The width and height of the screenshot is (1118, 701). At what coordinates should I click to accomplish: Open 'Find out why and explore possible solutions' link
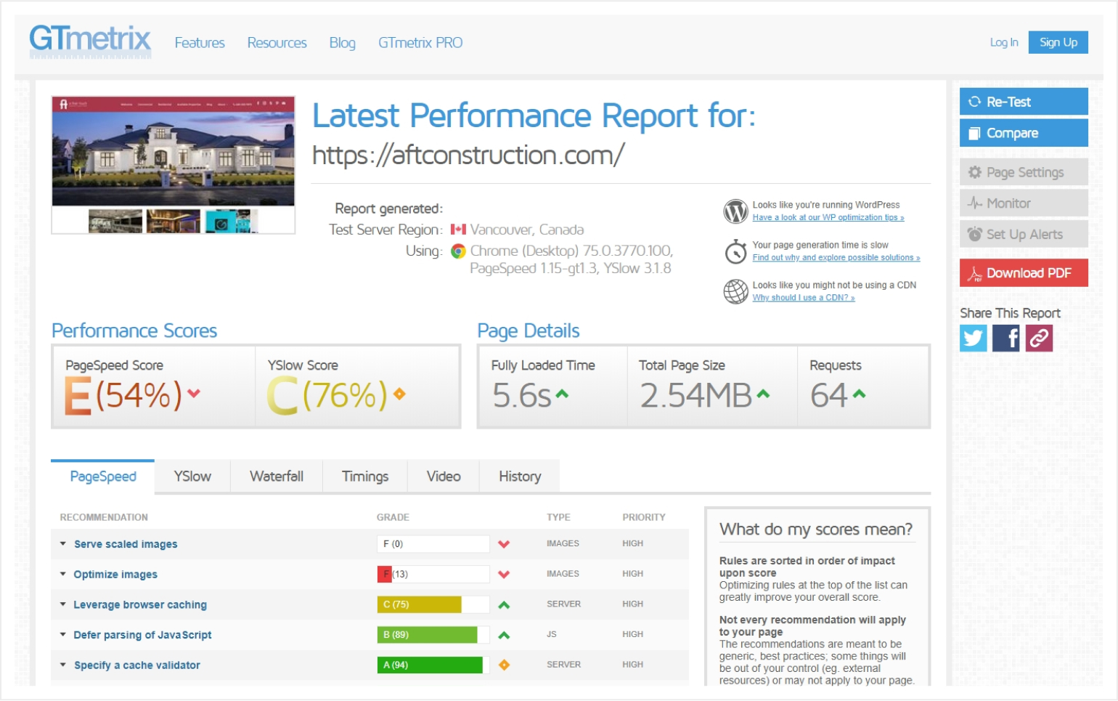coord(836,257)
